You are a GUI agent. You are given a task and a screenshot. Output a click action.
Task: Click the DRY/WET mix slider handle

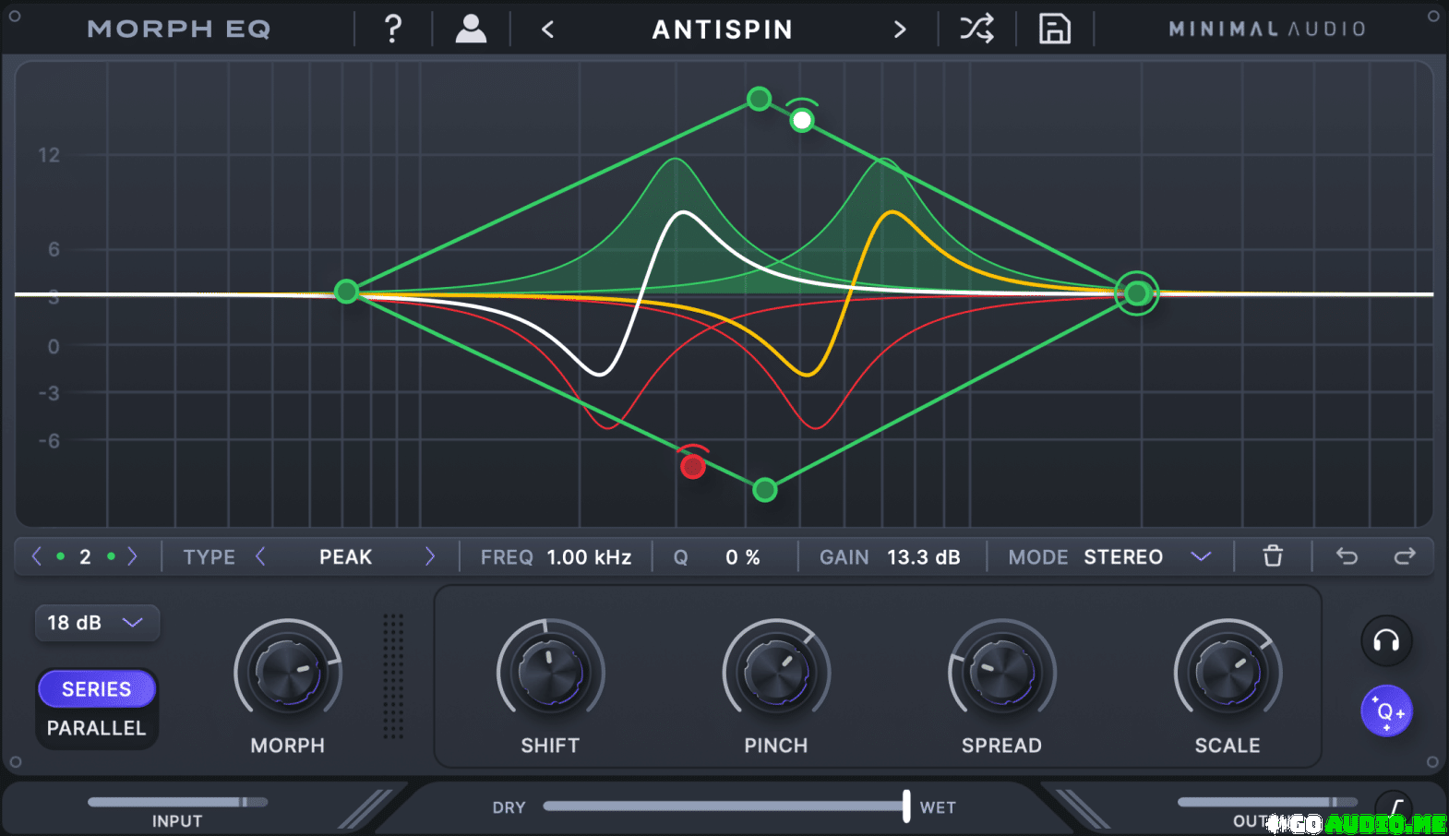click(x=906, y=806)
